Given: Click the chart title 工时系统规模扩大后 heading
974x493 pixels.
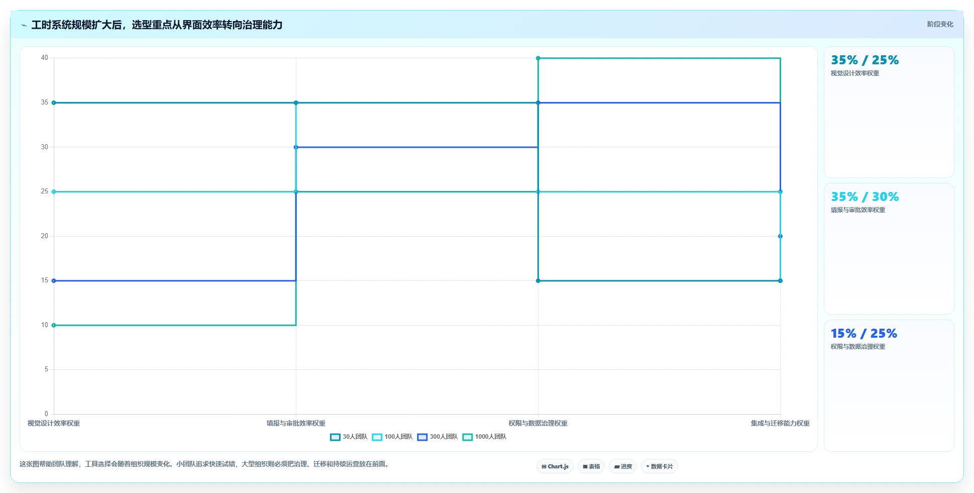Looking at the screenshot, I should [x=157, y=25].
